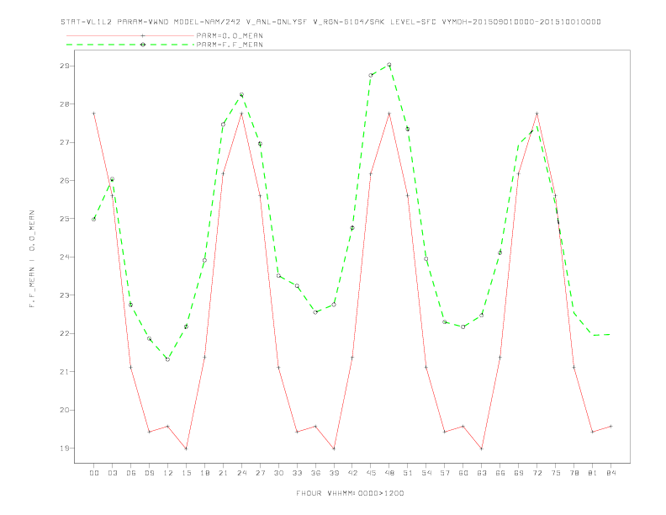Click x-axis hour label 30
Image resolution: width=666 pixels, height=515 pixels.
click(278, 473)
